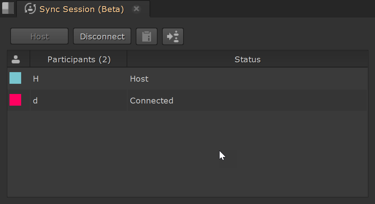Click the Host status cell
This screenshot has width=375, height=204.
pos(139,79)
